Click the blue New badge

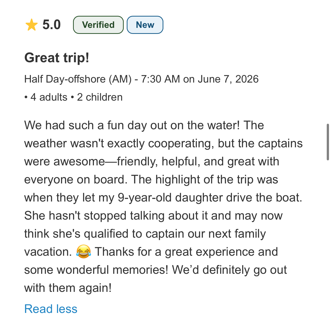(145, 25)
